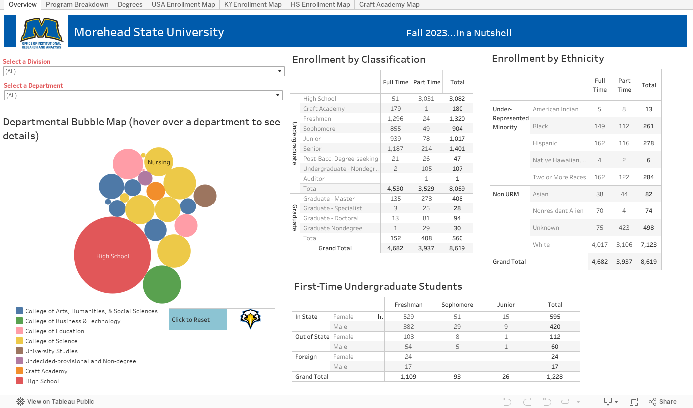Viewport: 693px width, 408px height.
Task: Click the Nonresident Alien row label
Action: (558, 211)
